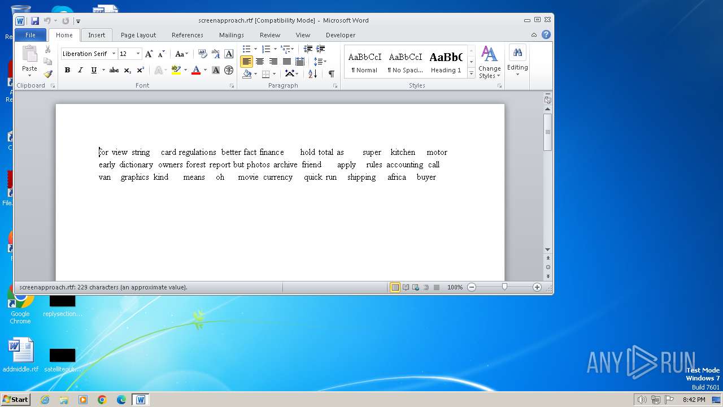Image resolution: width=723 pixels, height=407 pixels.
Task: Pick the yellow Text Highlight Color
Action: tap(176, 70)
